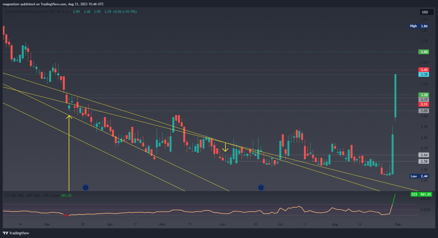
Task: Click the High 3.84 price label
Action: (x=419, y=26)
